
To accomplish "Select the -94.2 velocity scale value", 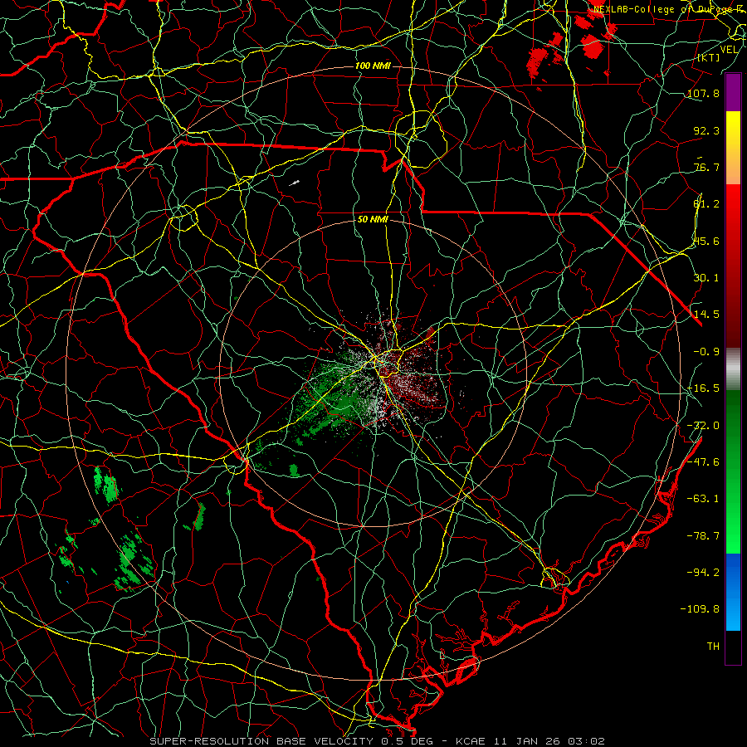I will (x=703, y=572).
